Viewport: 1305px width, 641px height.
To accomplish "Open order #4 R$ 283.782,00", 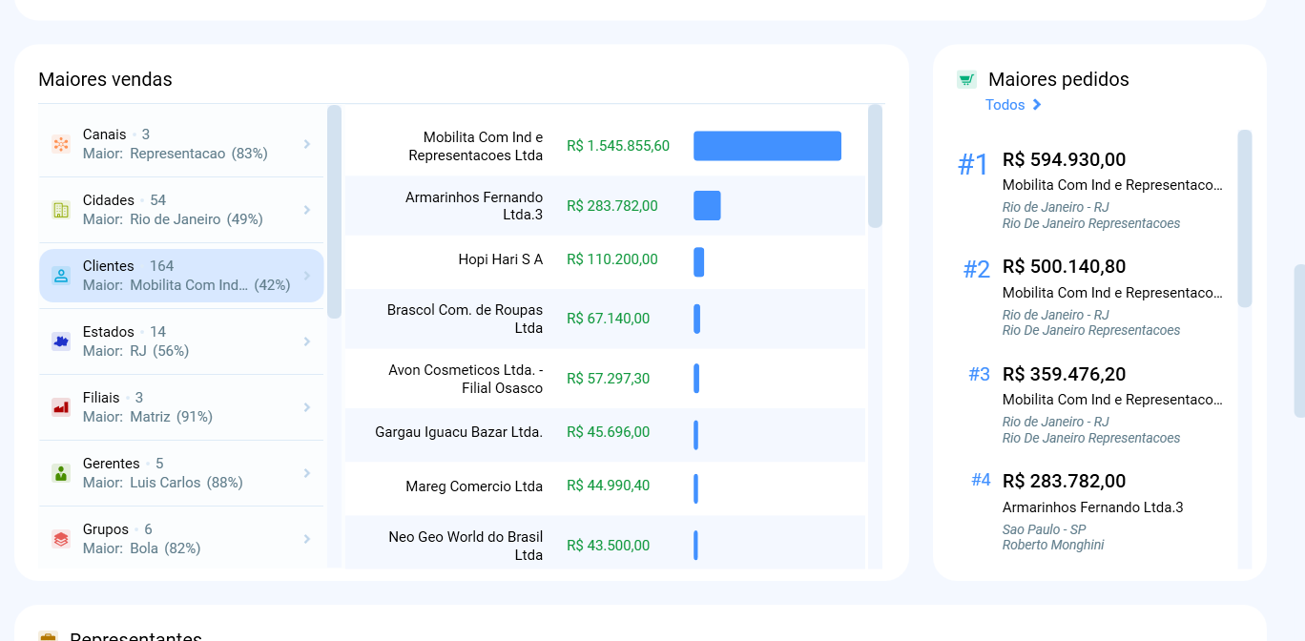I will click(1092, 511).
